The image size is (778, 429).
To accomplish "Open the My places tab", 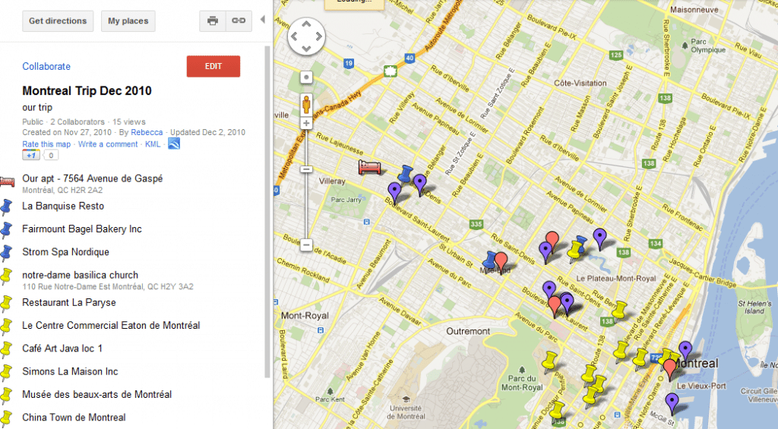I will pos(128,21).
